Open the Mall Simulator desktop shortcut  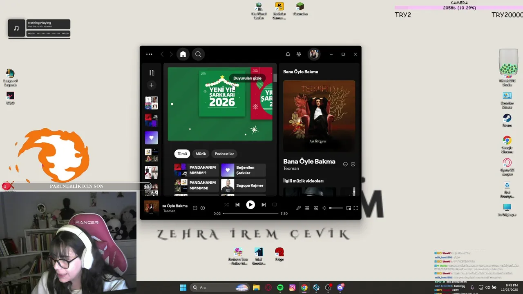[x=259, y=256]
